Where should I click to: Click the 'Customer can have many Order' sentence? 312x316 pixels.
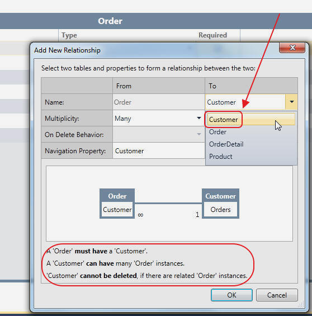pos(115,263)
